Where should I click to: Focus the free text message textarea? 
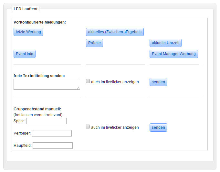47,84
